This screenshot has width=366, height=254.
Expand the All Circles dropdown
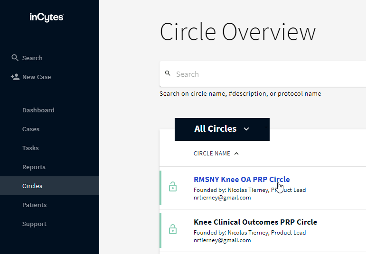(x=222, y=129)
